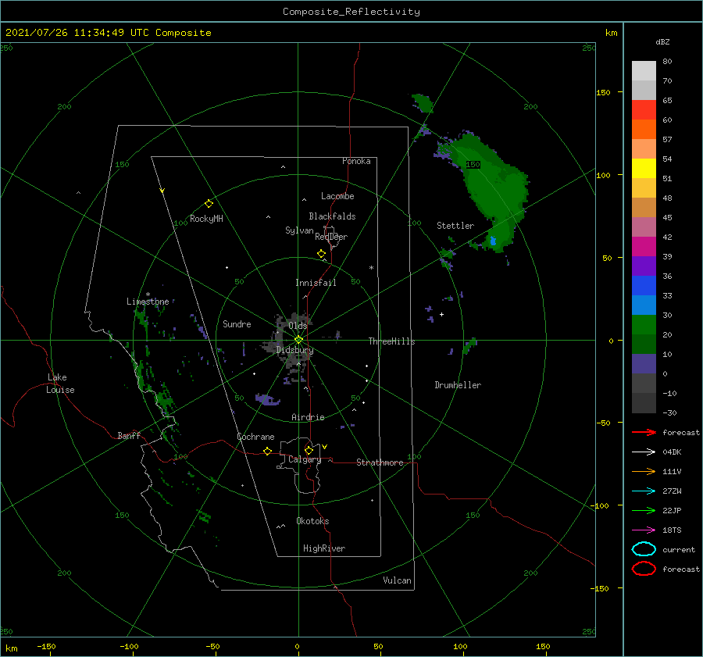Click the cyan current ellipse icon
The image size is (703, 657).
[644, 549]
